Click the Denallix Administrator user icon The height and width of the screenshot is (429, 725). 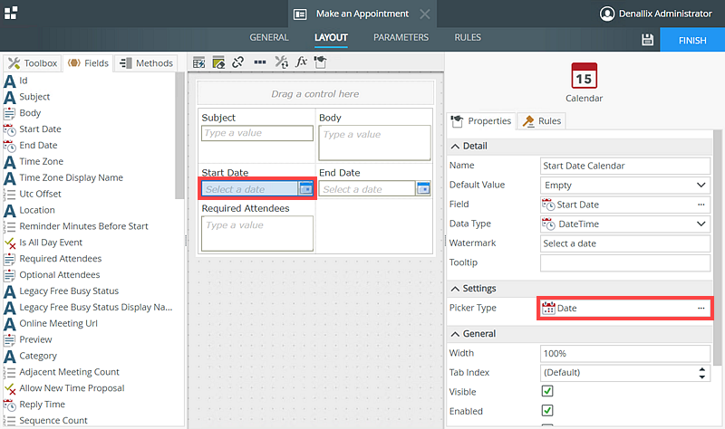(x=607, y=14)
